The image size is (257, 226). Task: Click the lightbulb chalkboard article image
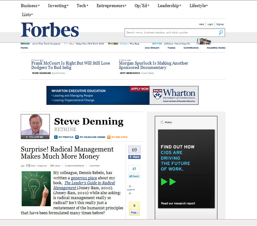[x=36, y=189]
